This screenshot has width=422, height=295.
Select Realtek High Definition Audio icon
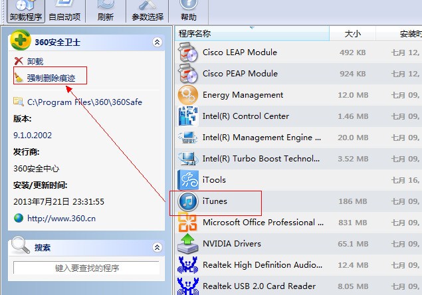tap(187, 265)
